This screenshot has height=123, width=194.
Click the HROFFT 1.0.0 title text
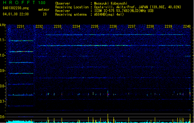click(24, 2)
